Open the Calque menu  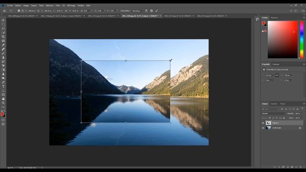pos(34,5)
